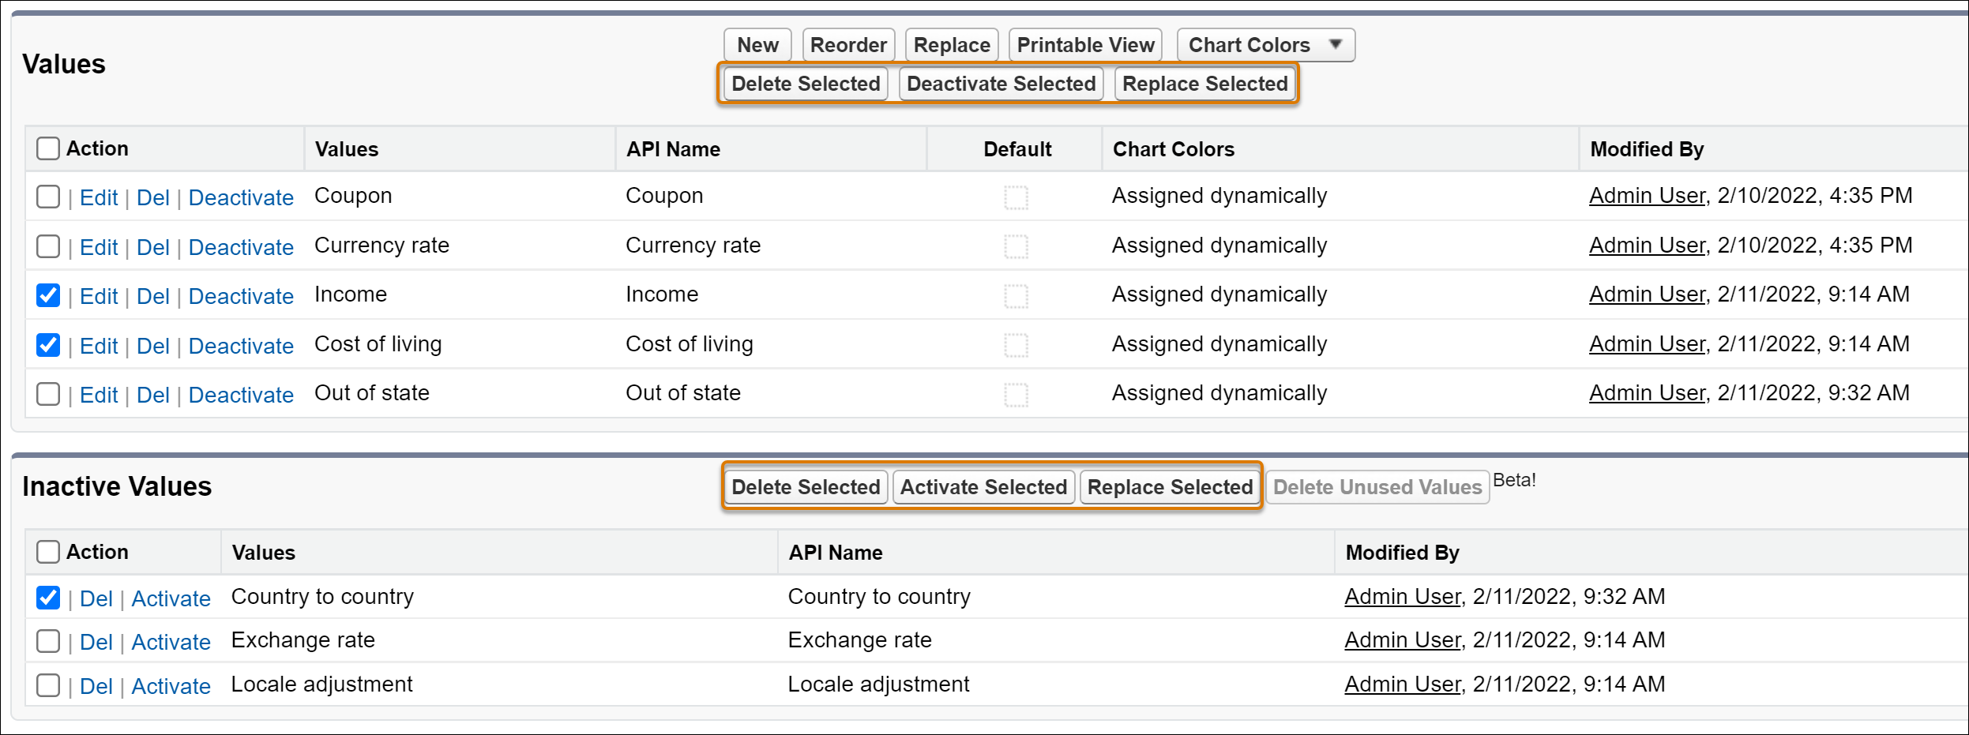Image resolution: width=1969 pixels, height=735 pixels.
Task: Uncheck the Income row checkbox
Action: (x=48, y=295)
